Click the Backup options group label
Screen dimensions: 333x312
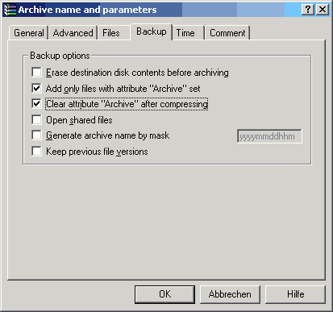[60, 56]
